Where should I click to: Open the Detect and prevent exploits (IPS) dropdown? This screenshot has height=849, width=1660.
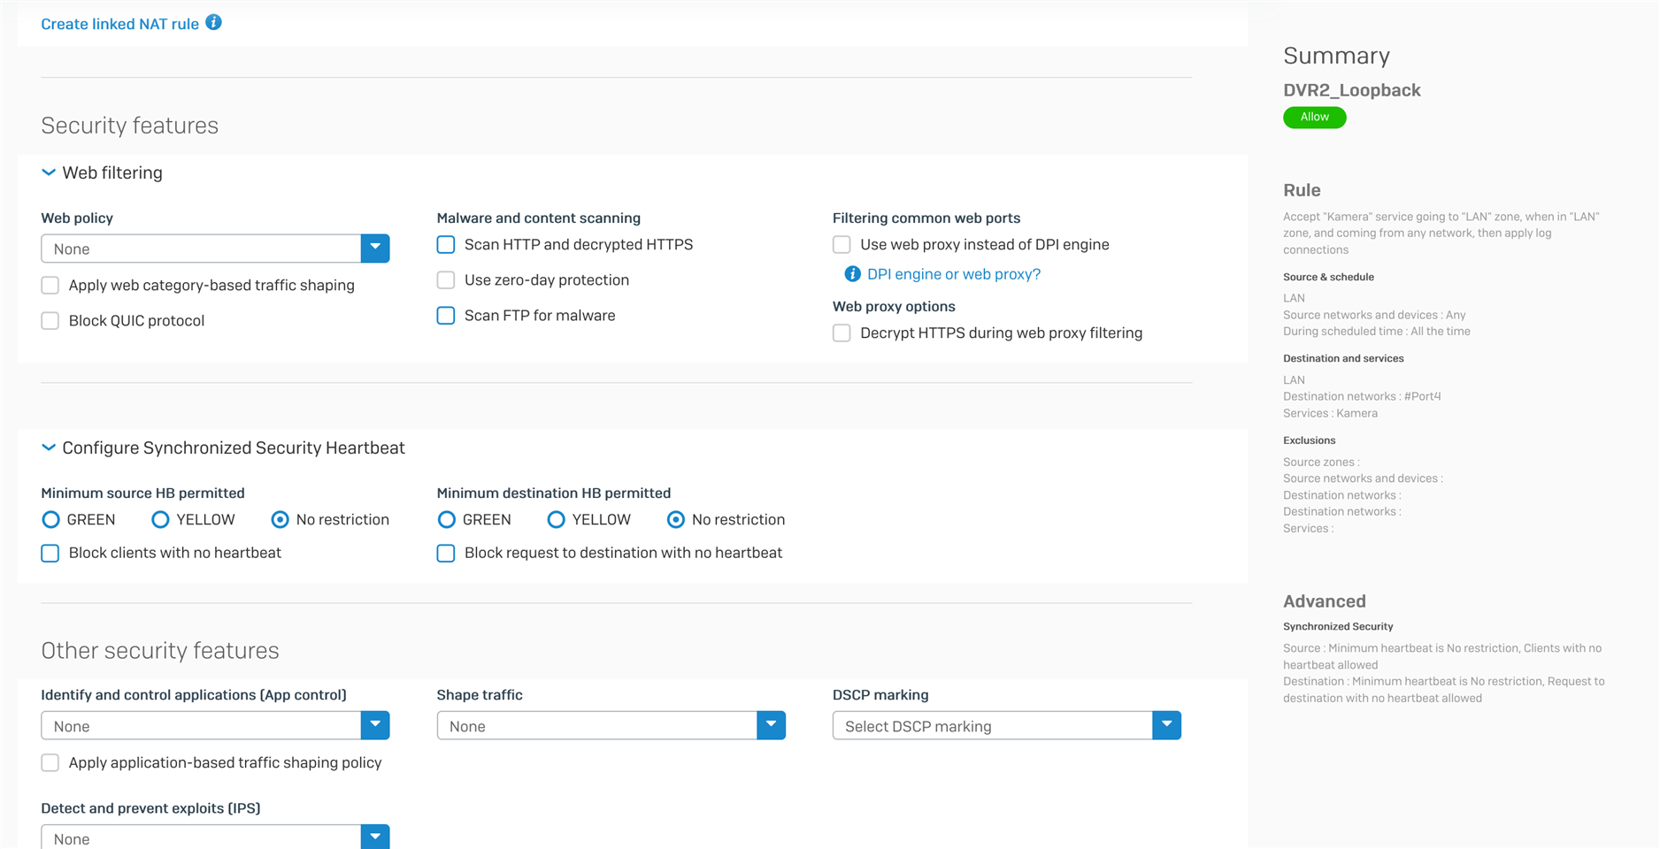[215, 838]
